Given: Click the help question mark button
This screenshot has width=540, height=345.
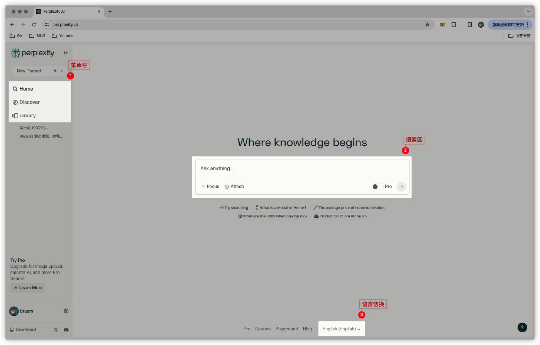Looking at the screenshot, I should tap(522, 327).
